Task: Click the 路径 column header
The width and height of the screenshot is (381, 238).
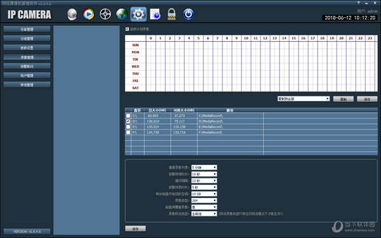Action: click(230, 110)
